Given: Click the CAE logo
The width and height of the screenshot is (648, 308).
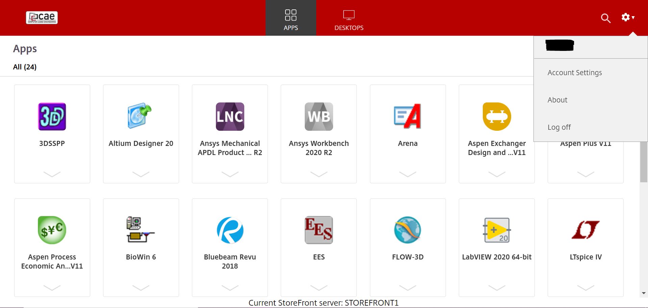Looking at the screenshot, I should pyautogui.click(x=42, y=18).
